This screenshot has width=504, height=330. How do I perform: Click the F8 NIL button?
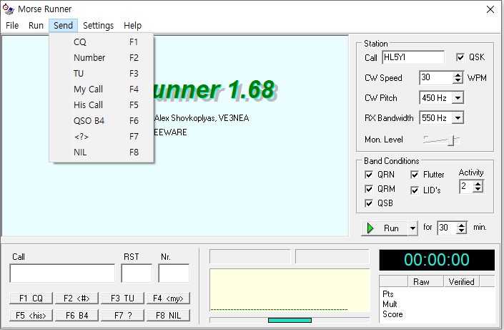coord(168,316)
